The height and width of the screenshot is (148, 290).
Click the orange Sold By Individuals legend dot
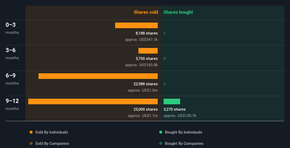[x=31, y=132]
